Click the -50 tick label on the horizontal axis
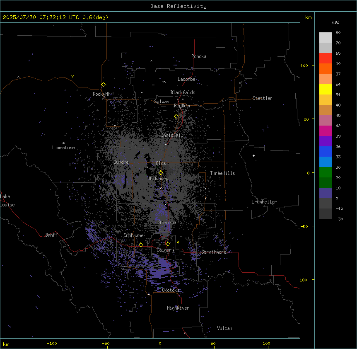This screenshot has width=357, height=349. [x=106, y=343]
